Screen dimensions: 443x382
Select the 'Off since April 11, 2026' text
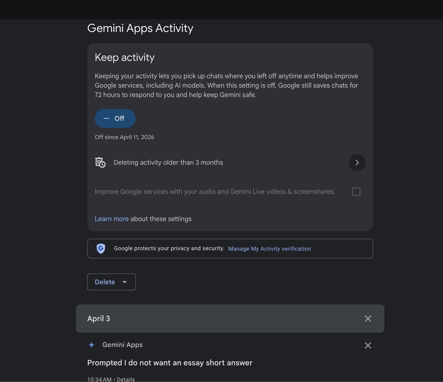124,137
